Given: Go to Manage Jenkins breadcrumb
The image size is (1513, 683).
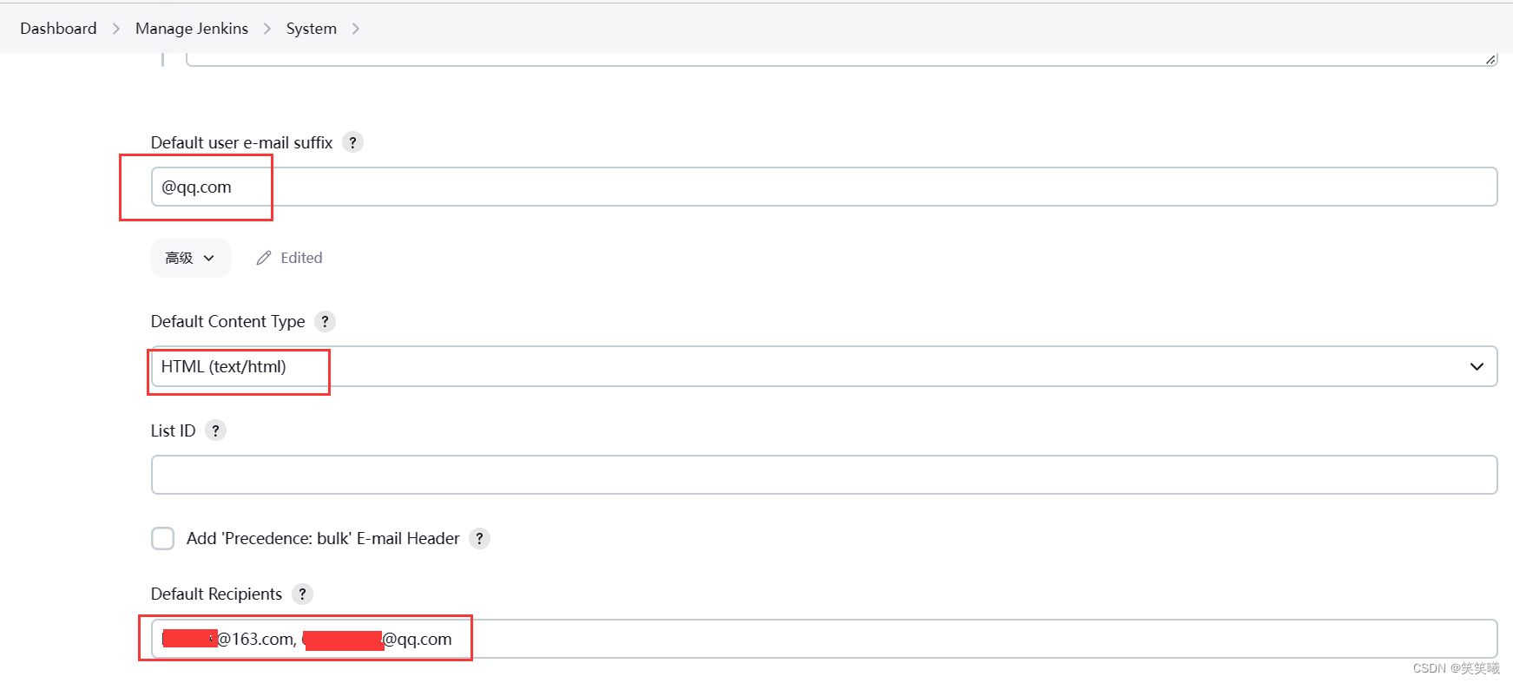Looking at the screenshot, I should (x=192, y=29).
